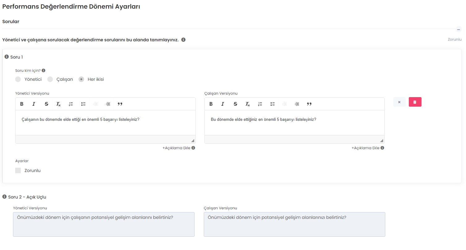Select the Yönetici radio option
466x250 pixels.
pyautogui.click(x=18, y=79)
